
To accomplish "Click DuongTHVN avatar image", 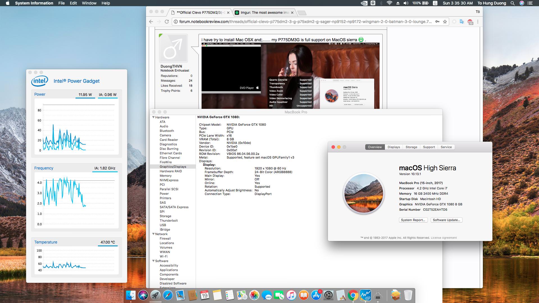I will [173, 48].
